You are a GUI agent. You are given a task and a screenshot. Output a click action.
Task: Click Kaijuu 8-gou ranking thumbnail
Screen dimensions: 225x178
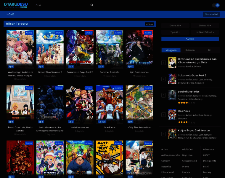pos(172,134)
